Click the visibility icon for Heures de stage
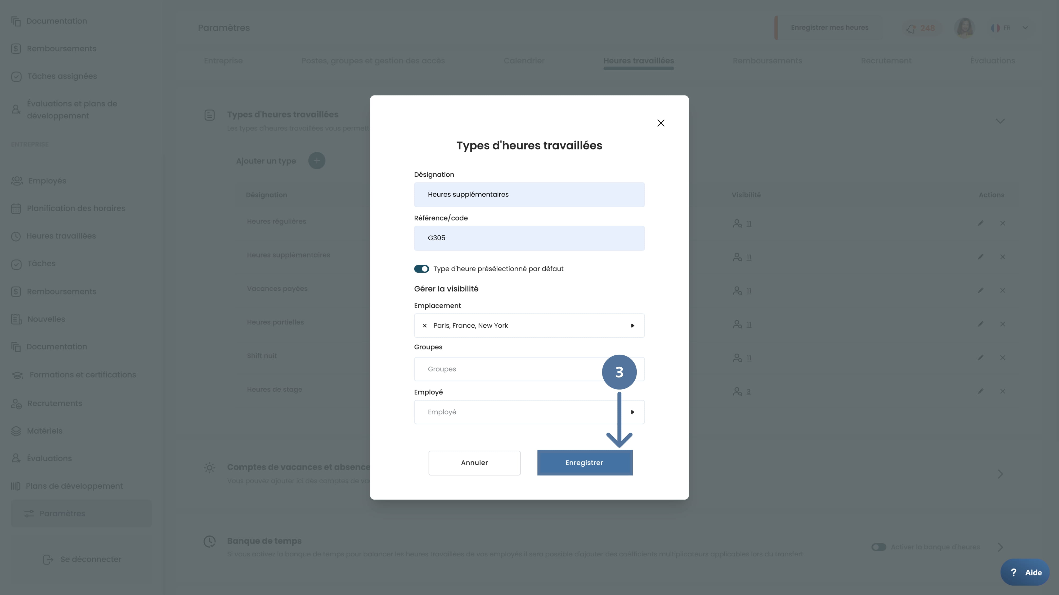The image size is (1059, 595). 738,392
